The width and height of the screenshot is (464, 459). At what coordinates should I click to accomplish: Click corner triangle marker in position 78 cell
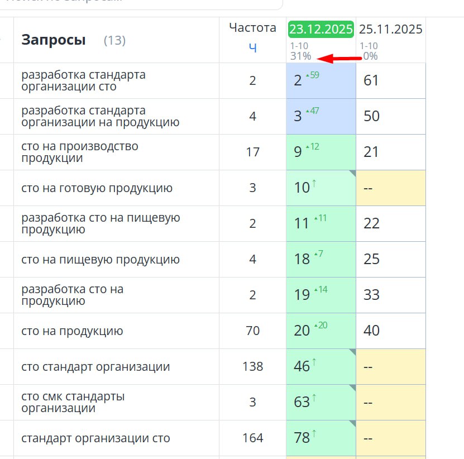tap(352, 424)
